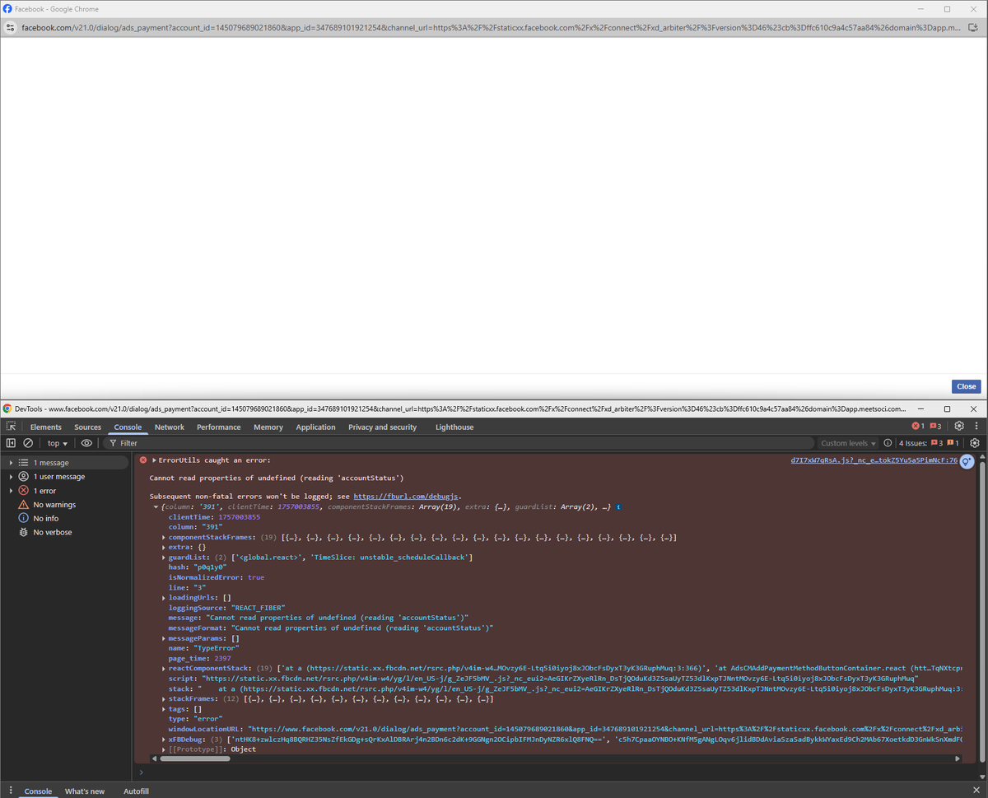988x798 pixels.
Task: Expand the 'ErrorUtils caught an error' disclosure triangle
Action: [x=154, y=460]
